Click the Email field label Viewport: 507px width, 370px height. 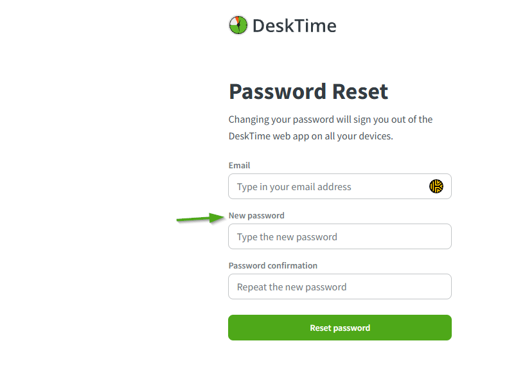239,165
